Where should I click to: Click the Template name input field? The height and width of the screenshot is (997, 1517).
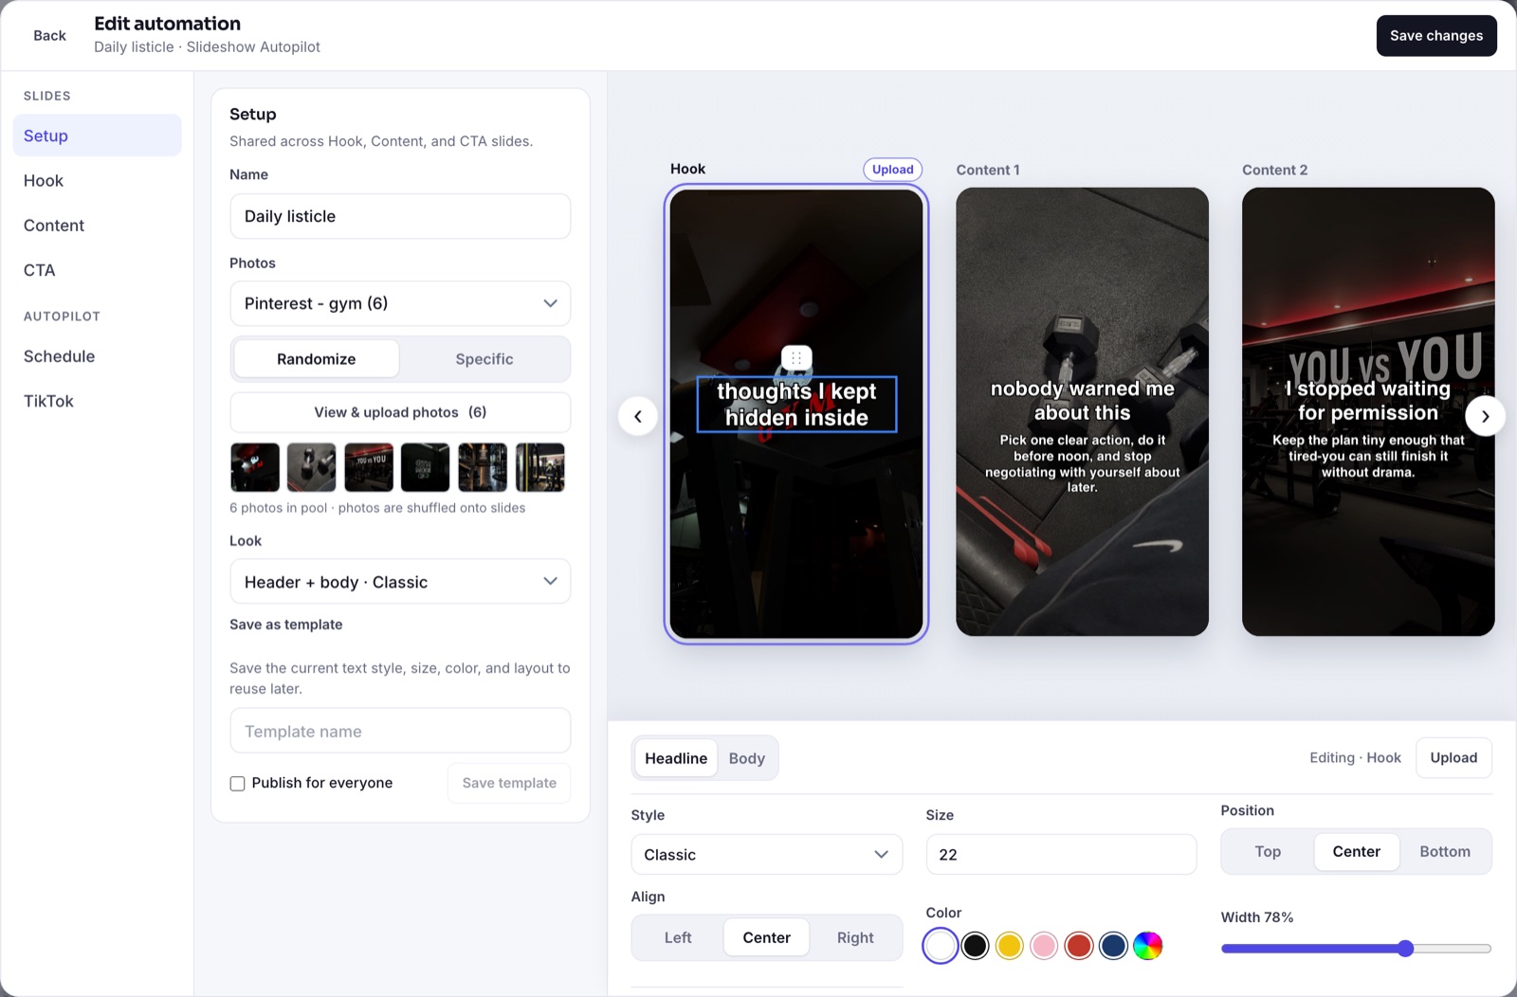pyautogui.click(x=400, y=732)
